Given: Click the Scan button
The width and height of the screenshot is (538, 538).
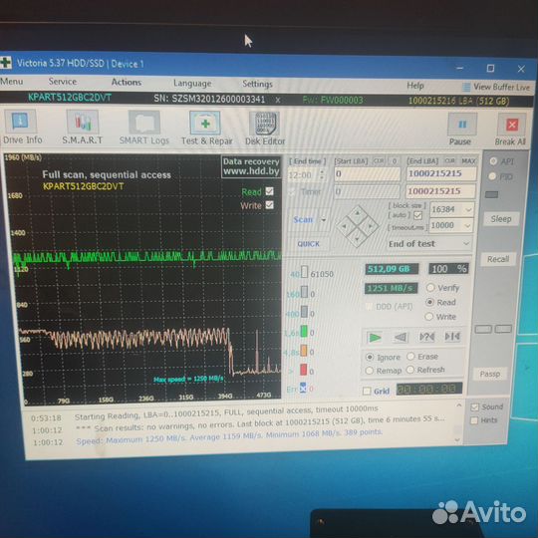Looking at the screenshot, I should (303, 219).
